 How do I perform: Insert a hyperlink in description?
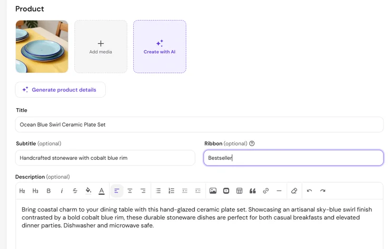pyautogui.click(x=266, y=191)
